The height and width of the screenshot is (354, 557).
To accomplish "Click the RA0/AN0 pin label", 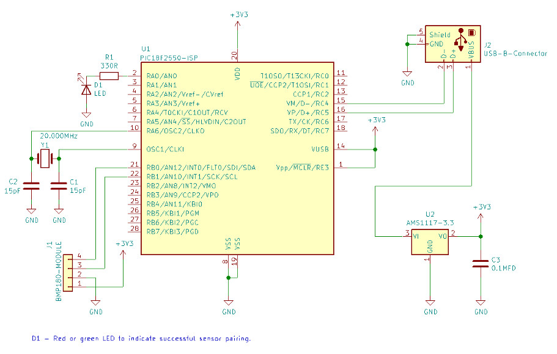I will [161, 76].
